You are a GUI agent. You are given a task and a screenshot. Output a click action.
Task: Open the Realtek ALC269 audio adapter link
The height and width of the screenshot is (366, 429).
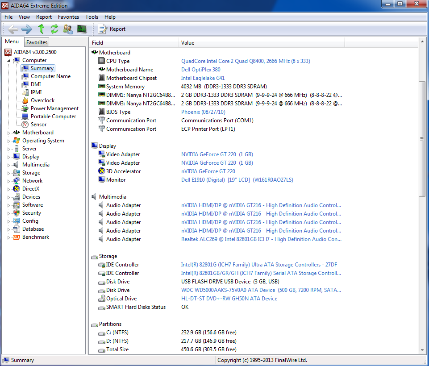[x=261, y=239]
